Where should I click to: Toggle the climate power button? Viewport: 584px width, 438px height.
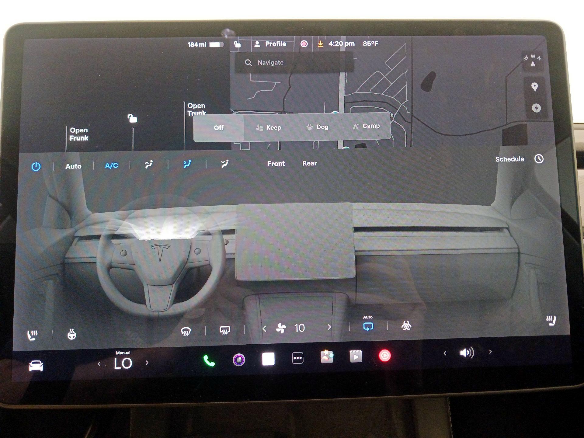point(36,166)
